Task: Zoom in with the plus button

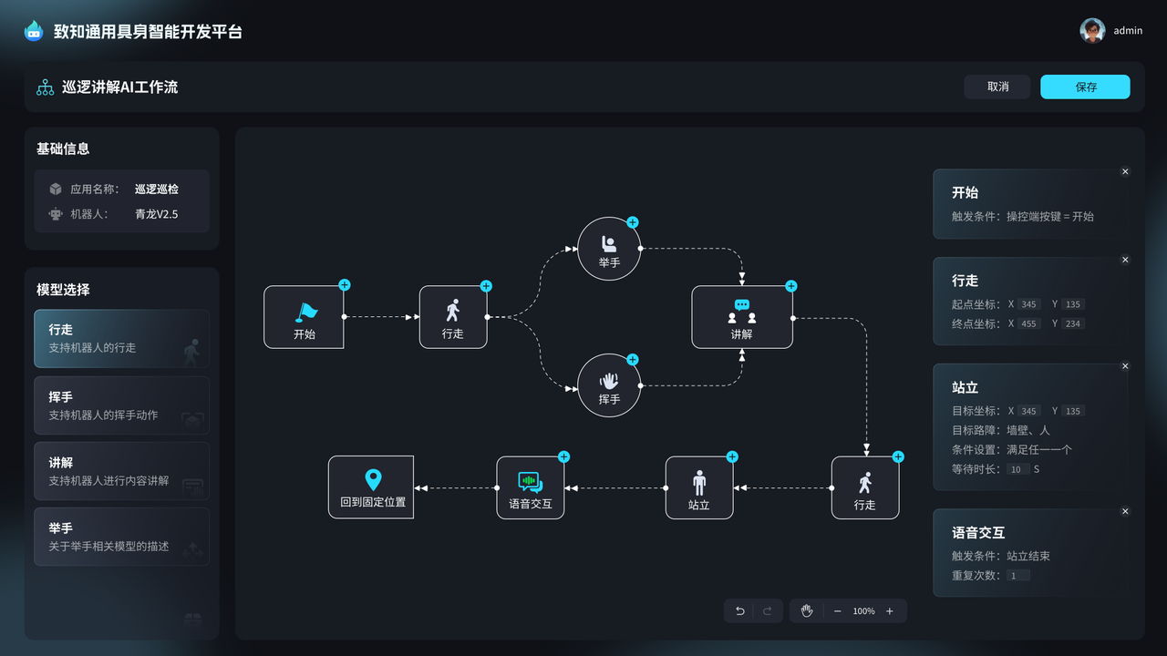Action: pyautogui.click(x=890, y=610)
